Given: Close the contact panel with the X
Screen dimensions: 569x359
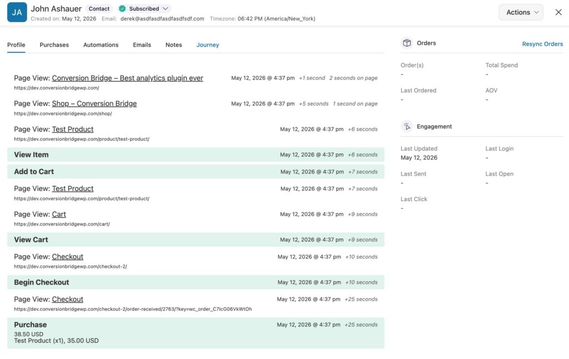Looking at the screenshot, I should click(558, 12).
